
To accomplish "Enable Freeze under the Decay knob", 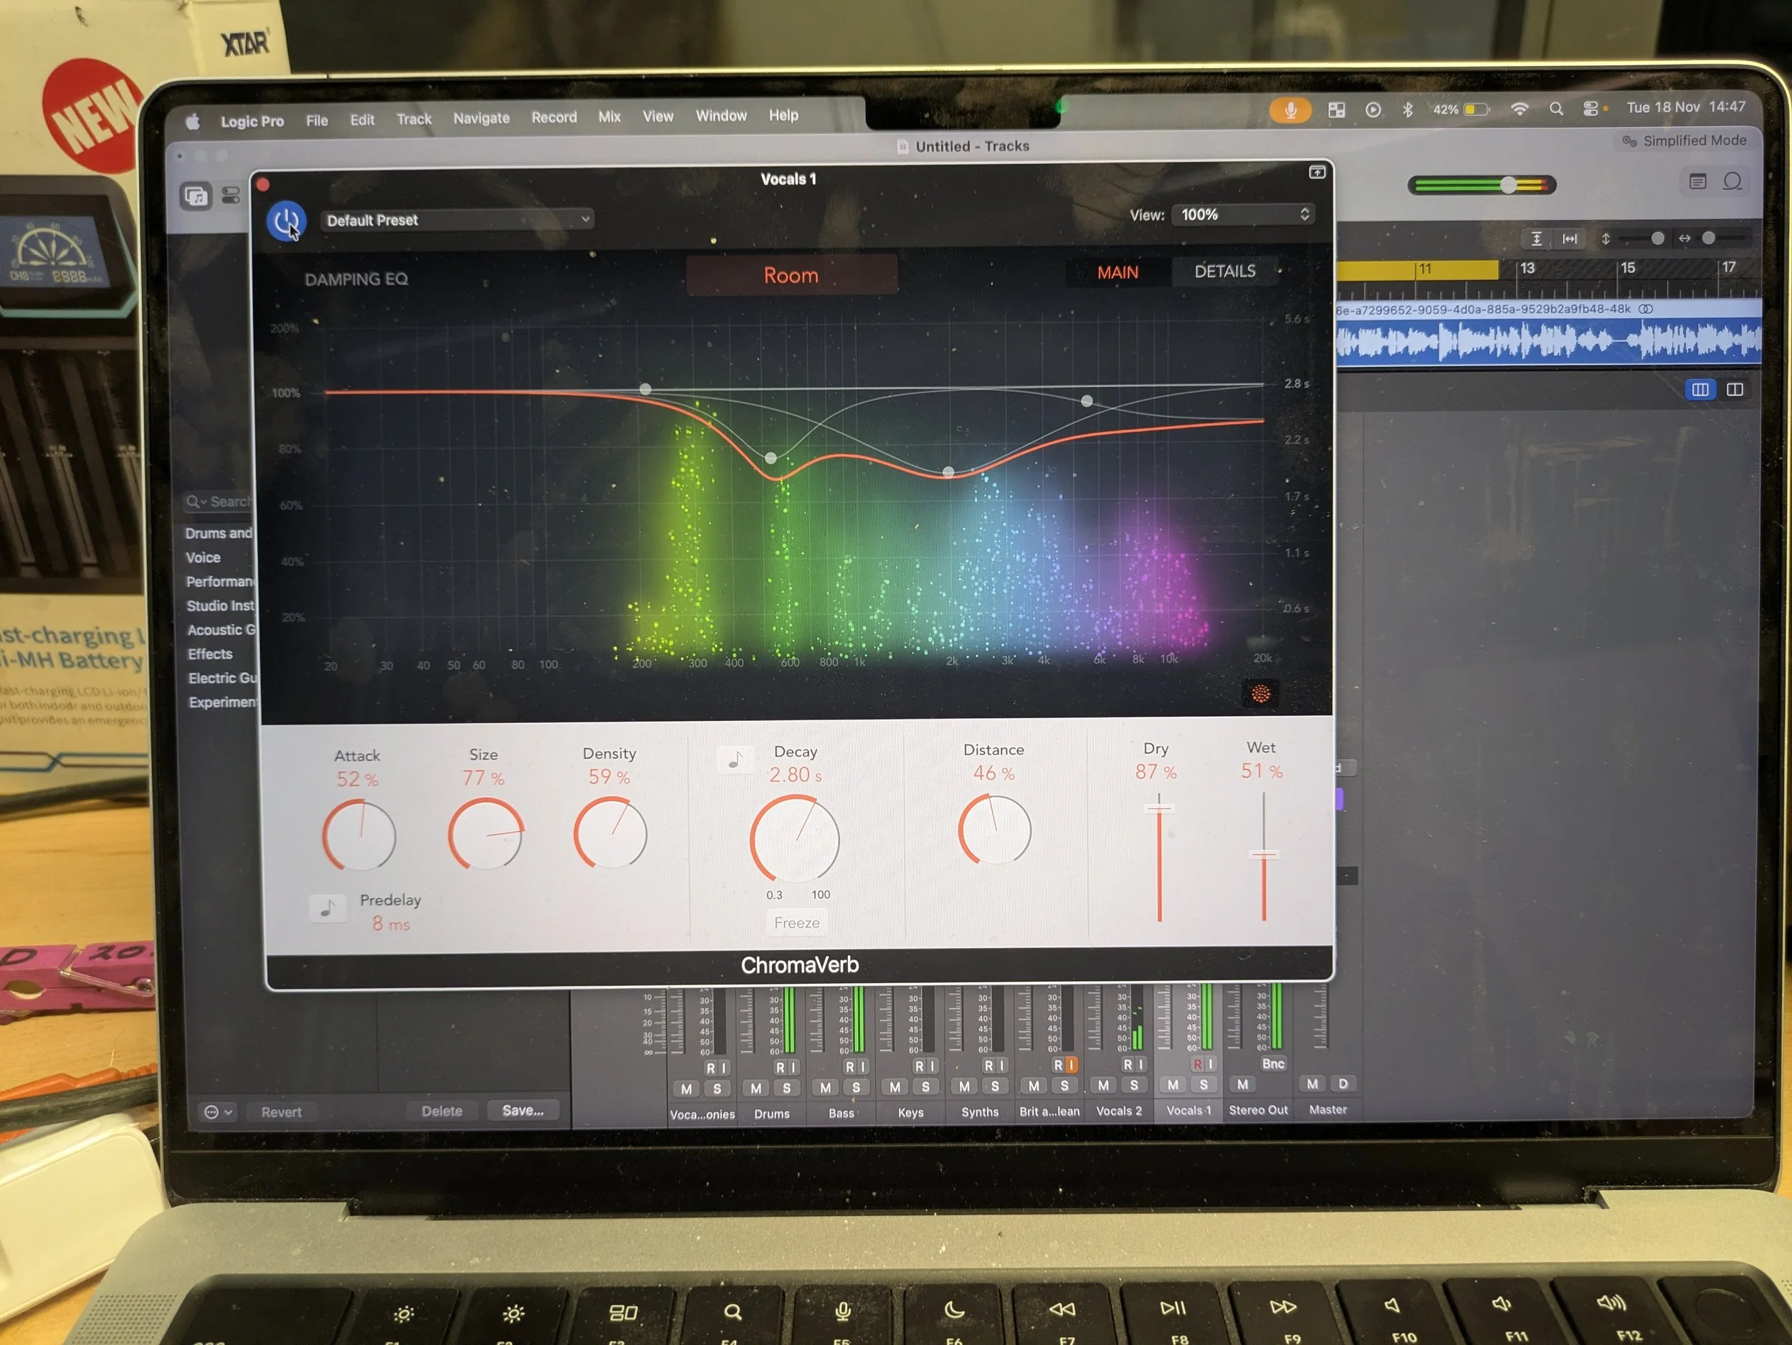I will 796,922.
